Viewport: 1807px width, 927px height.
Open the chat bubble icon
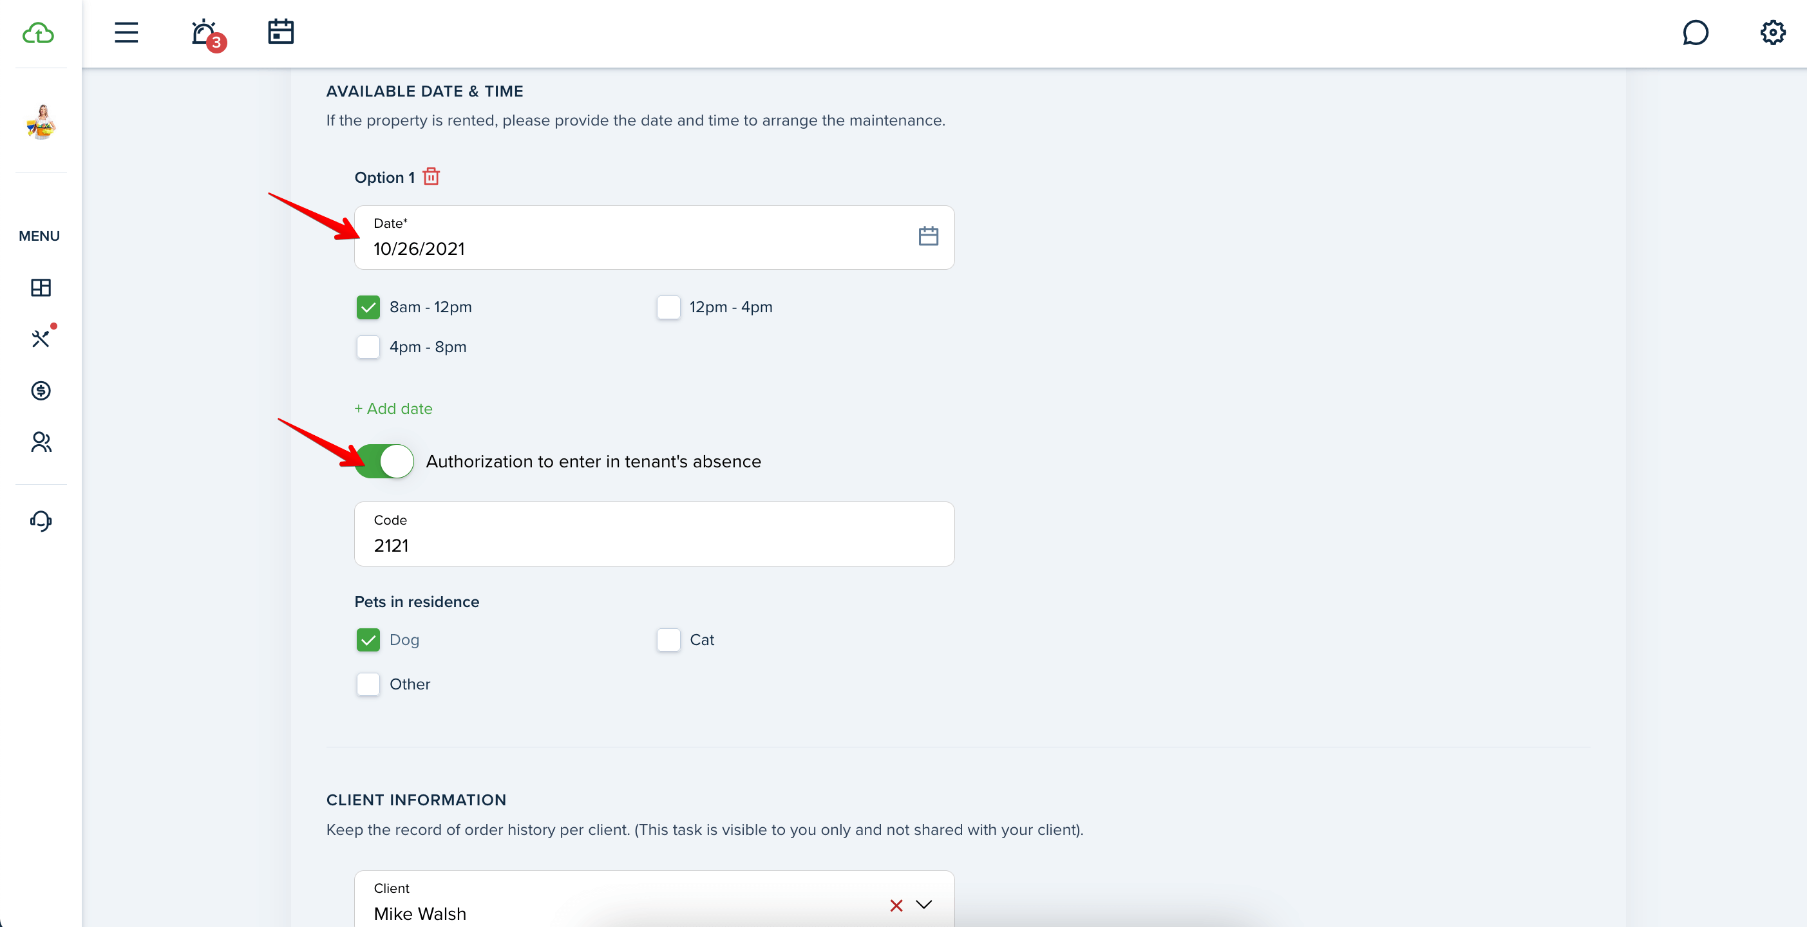[x=1696, y=32]
